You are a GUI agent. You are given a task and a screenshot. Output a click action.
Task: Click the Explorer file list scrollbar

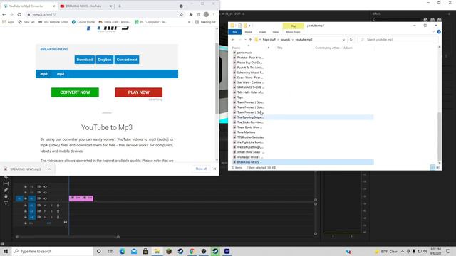coord(439,137)
